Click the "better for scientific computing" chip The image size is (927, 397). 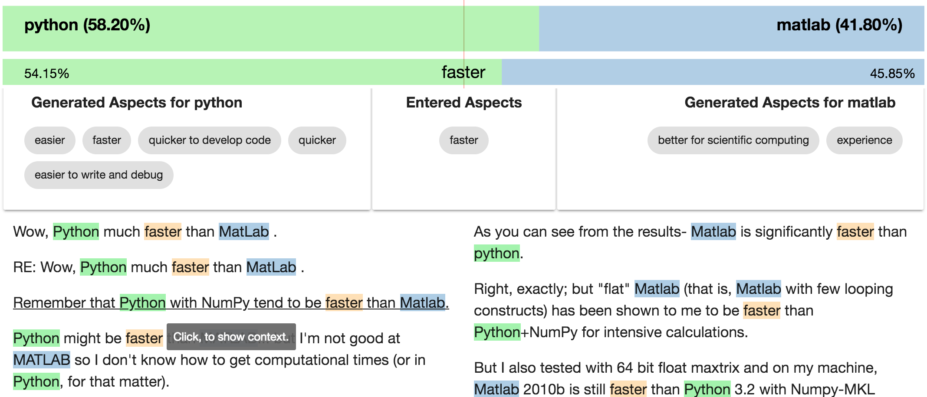[x=733, y=140]
